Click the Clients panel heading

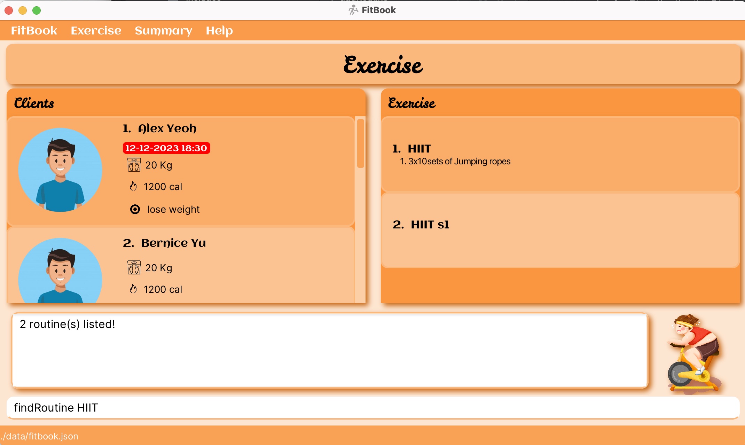pos(34,103)
